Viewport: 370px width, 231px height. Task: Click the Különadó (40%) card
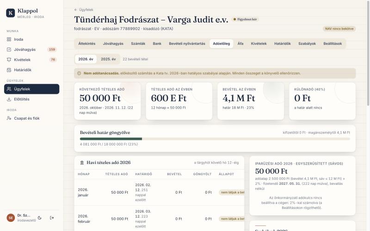coord(322,101)
